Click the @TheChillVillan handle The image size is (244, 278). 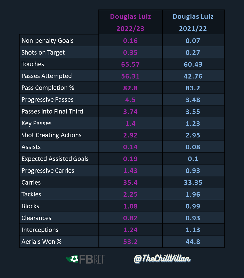click(x=162, y=258)
